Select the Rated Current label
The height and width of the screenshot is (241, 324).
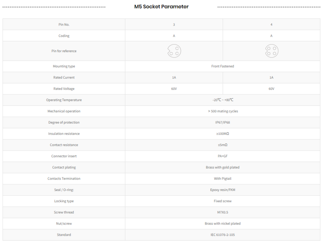[64, 77]
